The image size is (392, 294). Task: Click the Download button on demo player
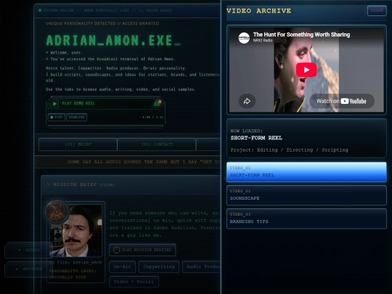[76, 118]
